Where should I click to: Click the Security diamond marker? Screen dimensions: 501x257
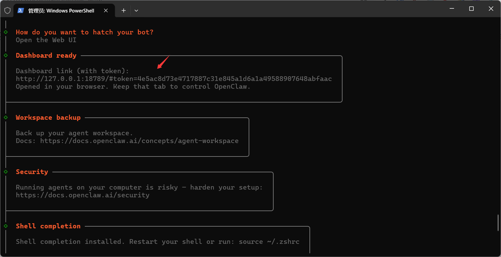[6, 172]
